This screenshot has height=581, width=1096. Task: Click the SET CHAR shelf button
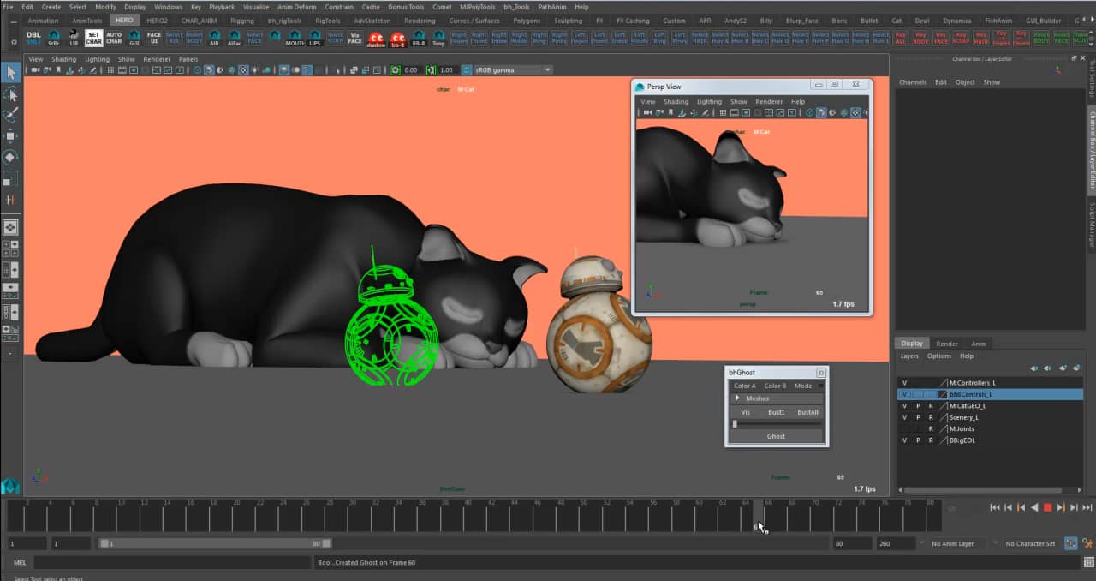(93, 38)
